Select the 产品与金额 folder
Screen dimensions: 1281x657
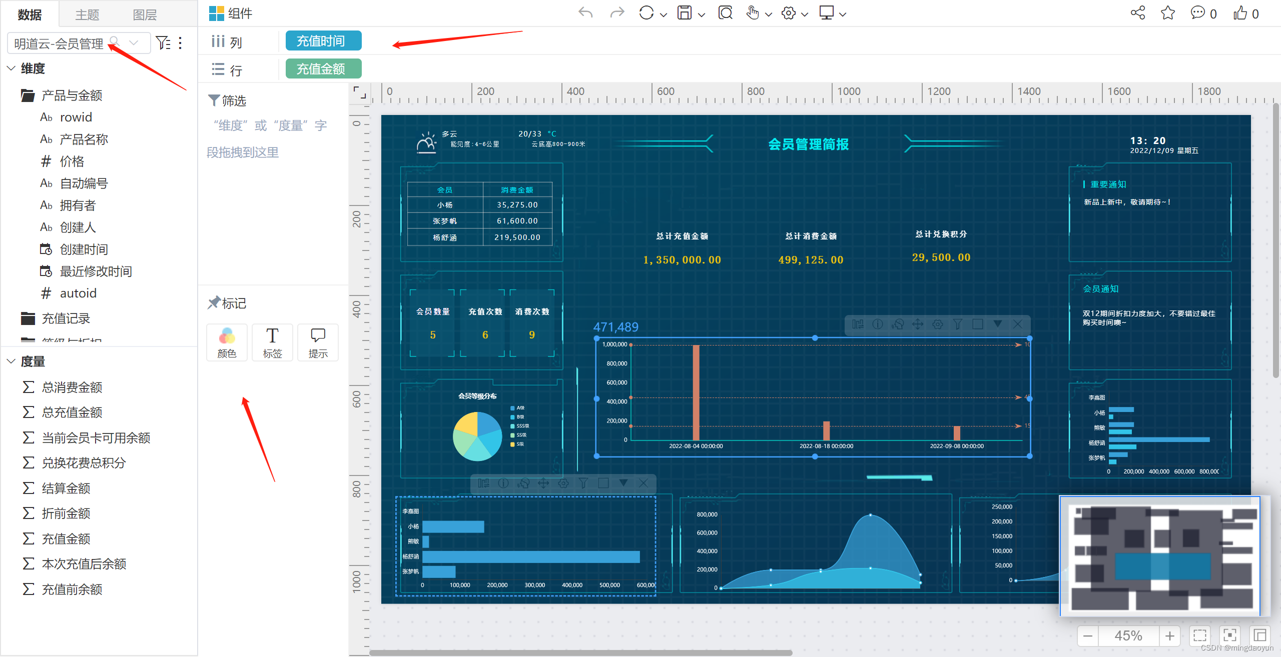(x=62, y=95)
